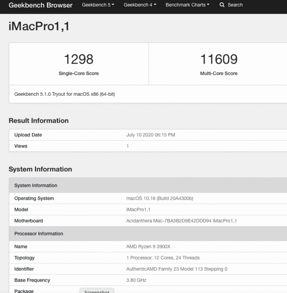This screenshot has width=287, height=293.
Task: Select the Views count value 1
Action: [127, 146]
